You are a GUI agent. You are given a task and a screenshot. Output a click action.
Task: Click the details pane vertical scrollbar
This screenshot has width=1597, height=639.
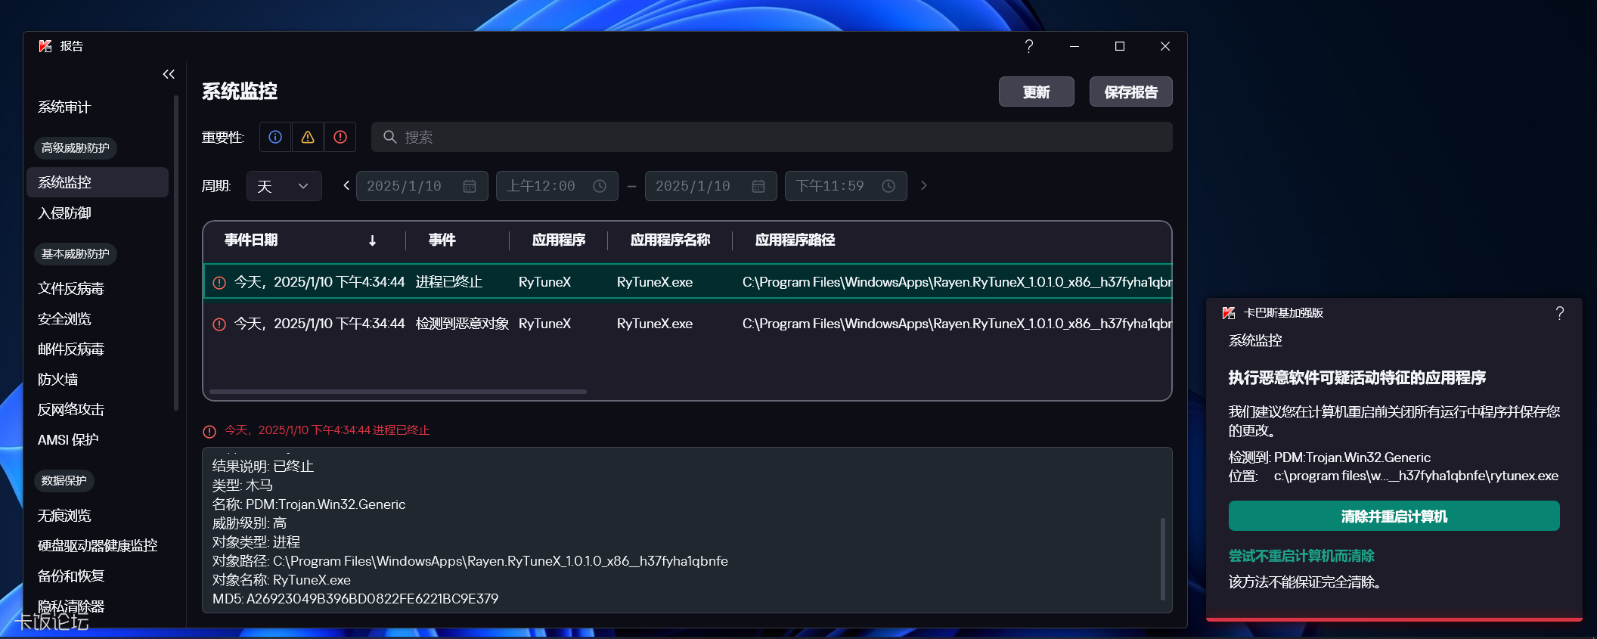1162,558
